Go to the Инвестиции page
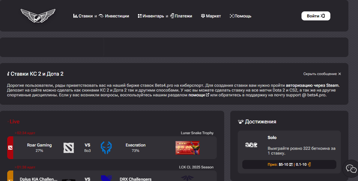Image resolution: width=358 pixels, height=181 pixels. pyautogui.click(x=114, y=16)
